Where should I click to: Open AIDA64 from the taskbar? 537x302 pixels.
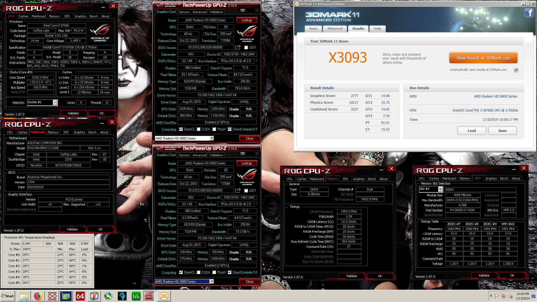click(x=80, y=296)
